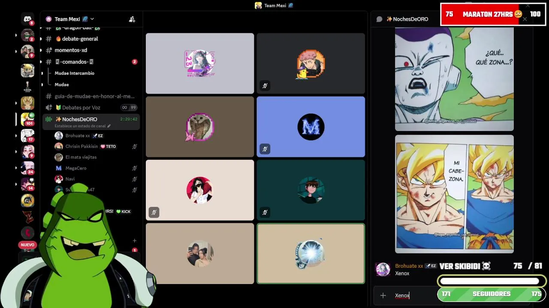Image resolution: width=549 pixels, height=308 pixels.
Task: Click Brohuate xx username in chat
Action: point(409,266)
